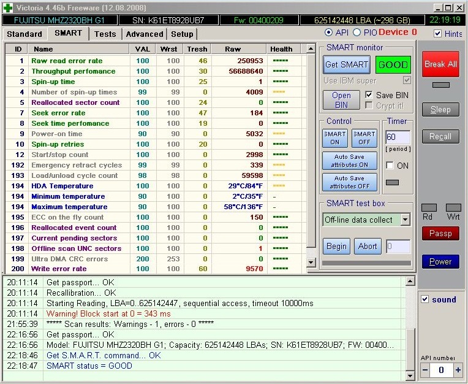Toggle the Hints checkbox
Screen dimensions: 468x384
(437, 34)
